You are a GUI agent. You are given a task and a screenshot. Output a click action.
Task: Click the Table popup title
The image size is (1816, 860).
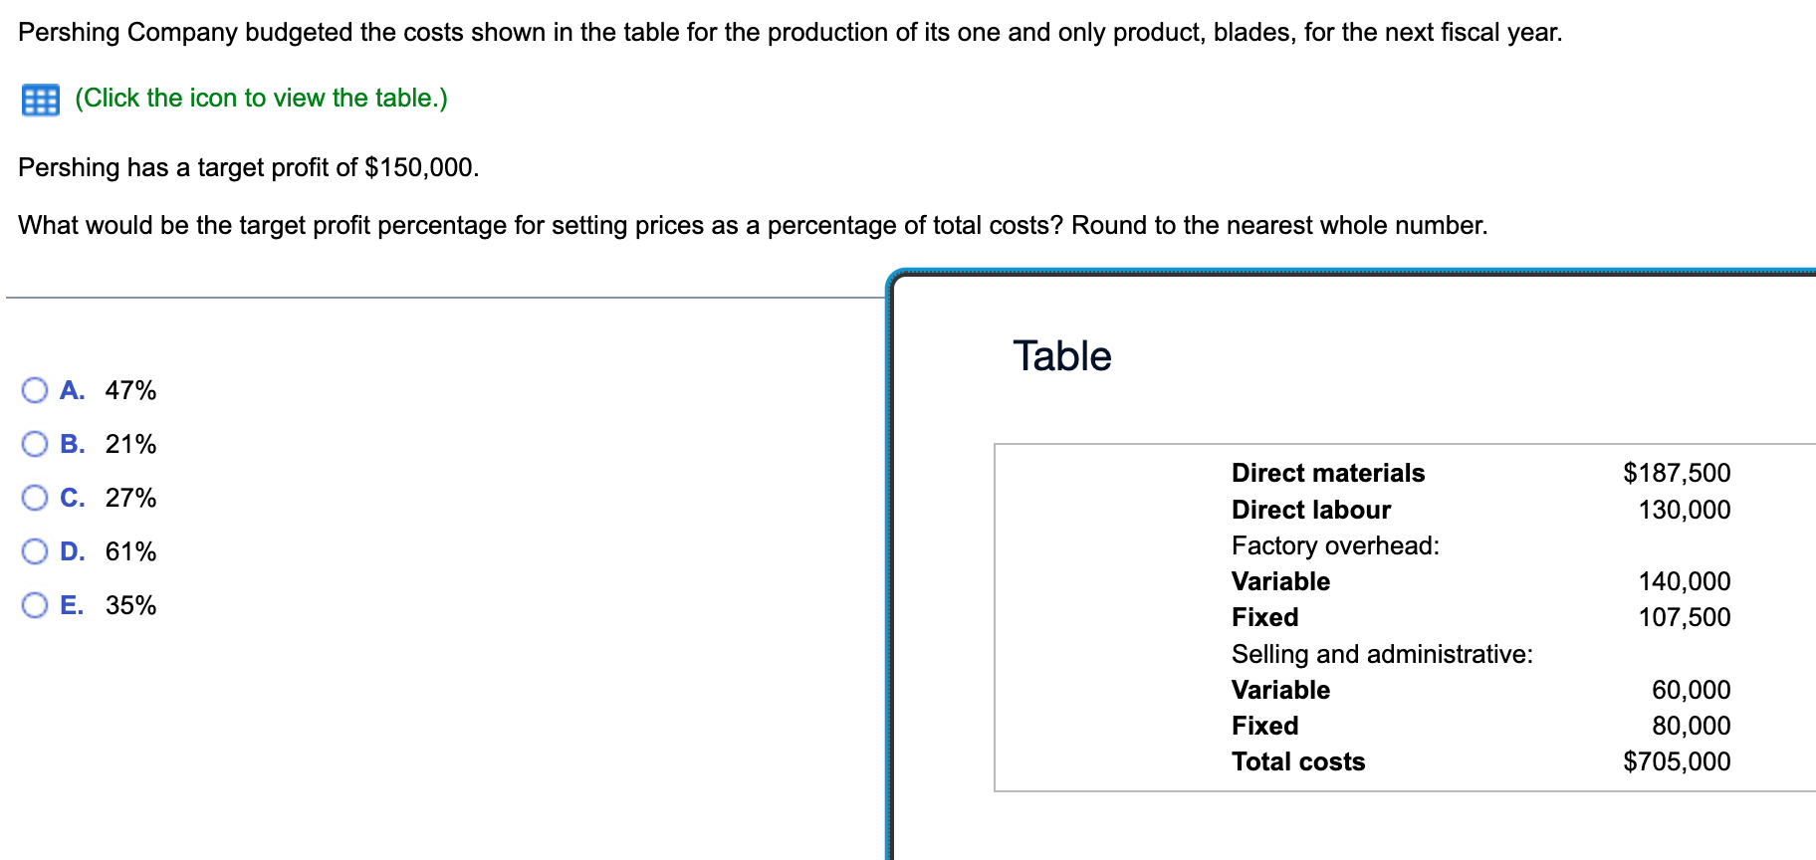click(1061, 355)
